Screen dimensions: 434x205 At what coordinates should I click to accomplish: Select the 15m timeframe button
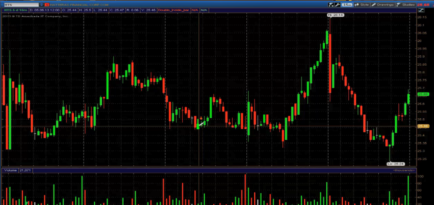click(347, 5)
